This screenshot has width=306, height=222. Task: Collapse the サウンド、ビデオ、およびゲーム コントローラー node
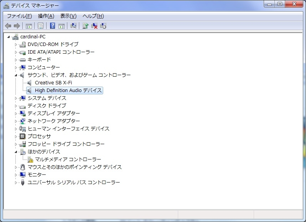(x=16, y=75)
